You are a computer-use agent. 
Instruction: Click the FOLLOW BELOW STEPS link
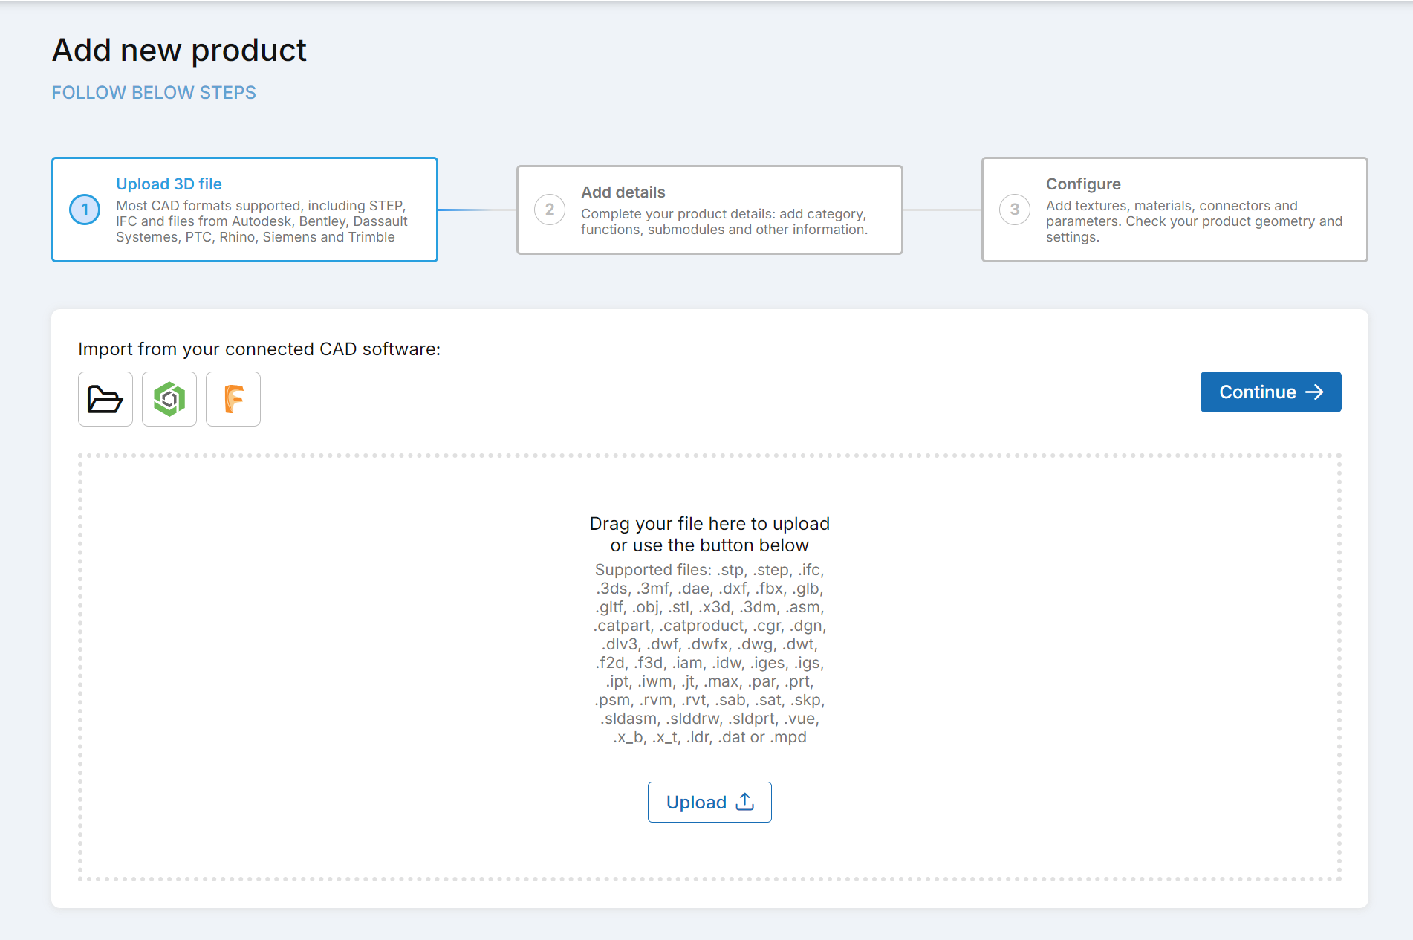(154, 93)
